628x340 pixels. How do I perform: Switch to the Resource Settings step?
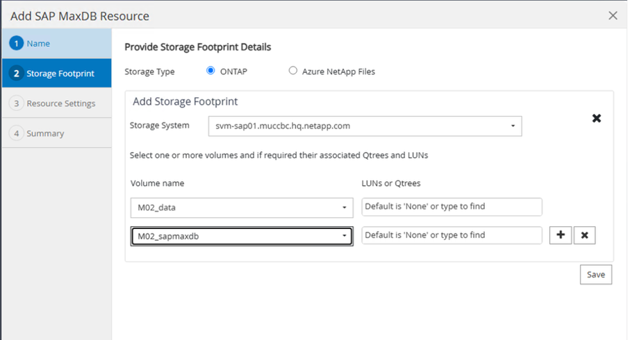(60, 103)
